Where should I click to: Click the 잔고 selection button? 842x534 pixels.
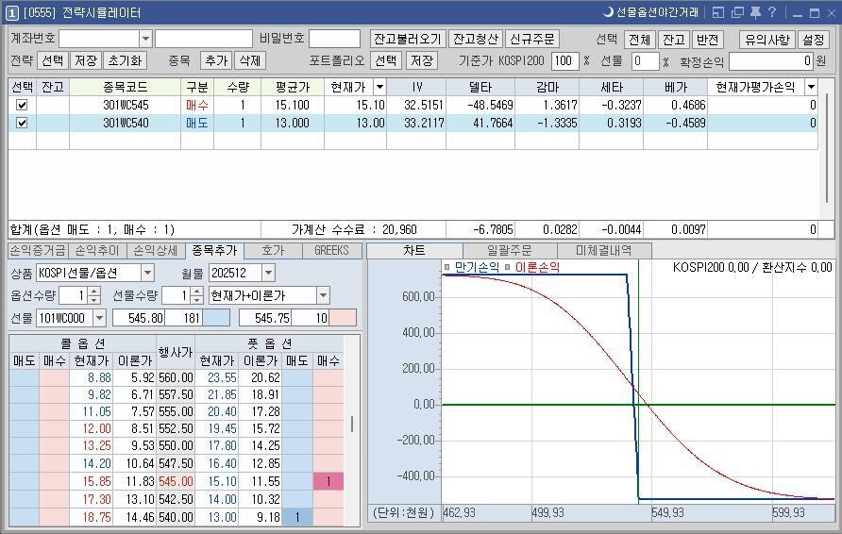[673, 40]
